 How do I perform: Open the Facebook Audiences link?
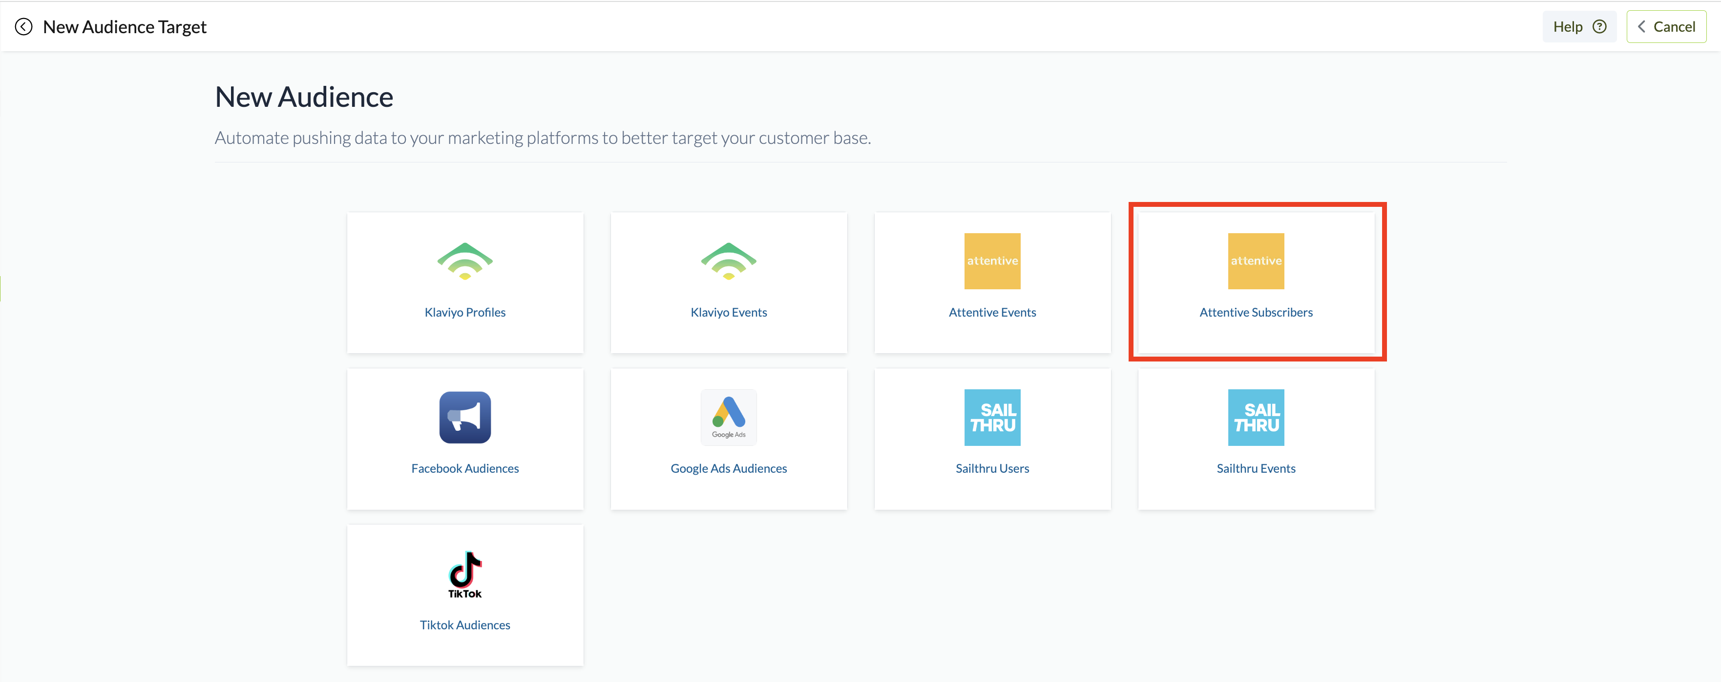pyautogui.click(x=465, y=468)
